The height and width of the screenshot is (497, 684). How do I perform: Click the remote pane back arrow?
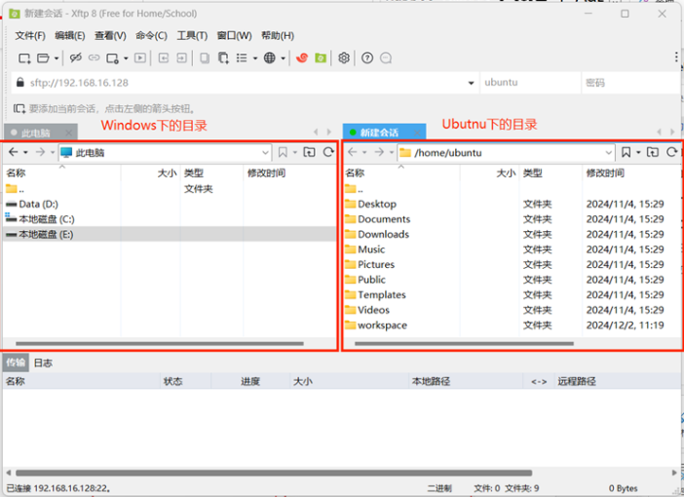point(353,152)
